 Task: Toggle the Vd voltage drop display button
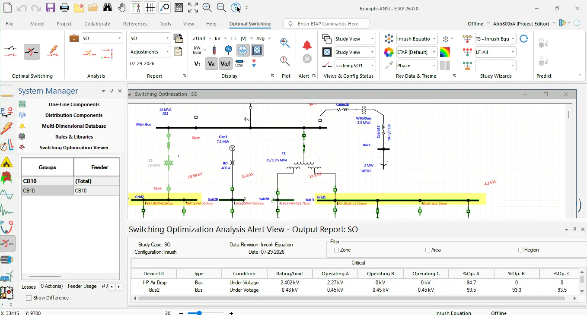pos(211,64)
